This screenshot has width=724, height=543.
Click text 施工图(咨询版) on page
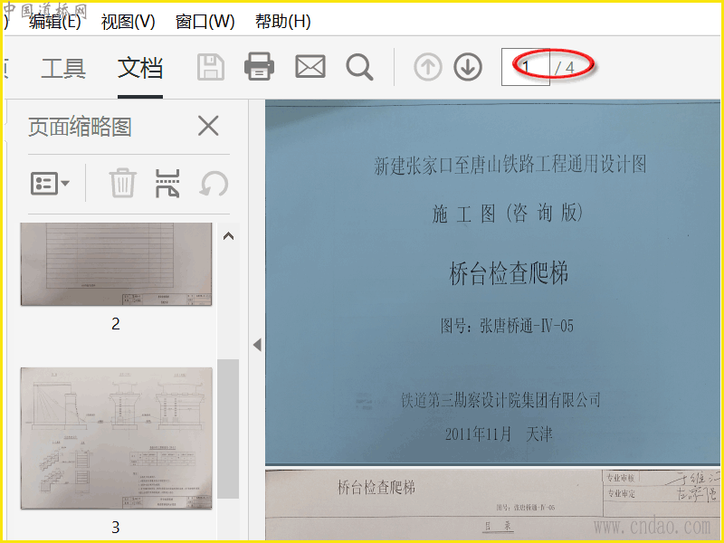pyautogui.click(x=508, y=214)
